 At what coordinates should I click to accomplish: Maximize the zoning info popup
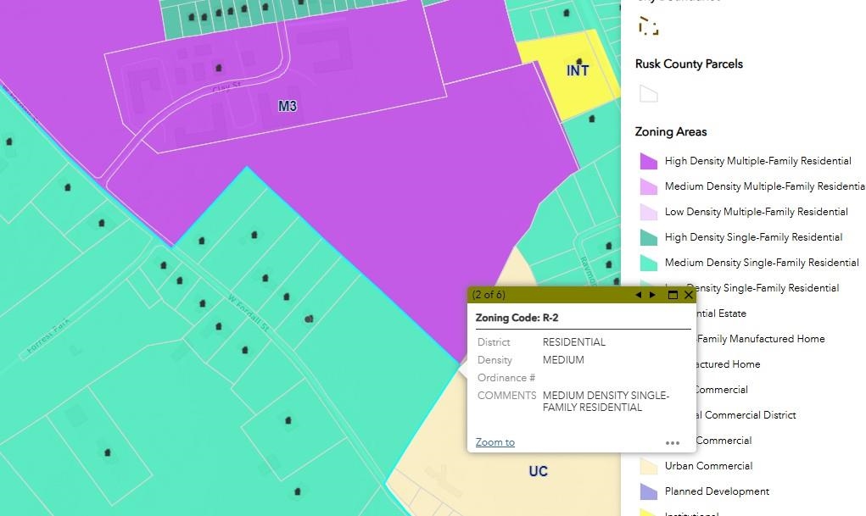[673, 295]
